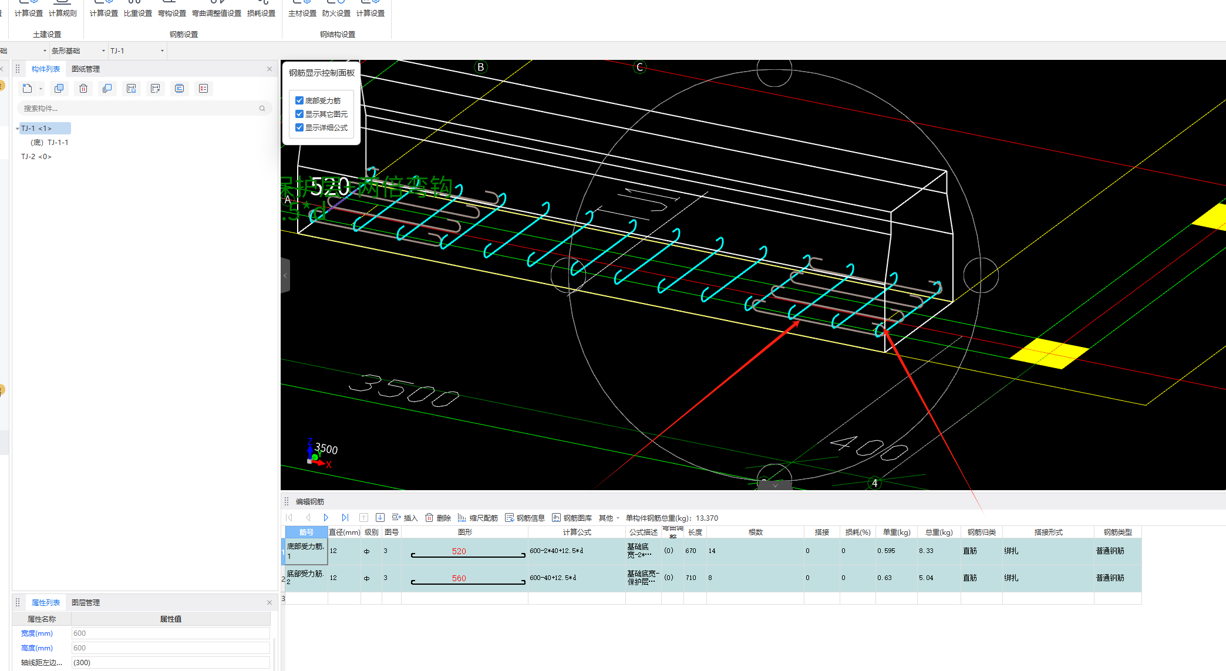Move rebar row down icon
The image size is (1226, 671).
pyautogui.click(x=380, y=518)
